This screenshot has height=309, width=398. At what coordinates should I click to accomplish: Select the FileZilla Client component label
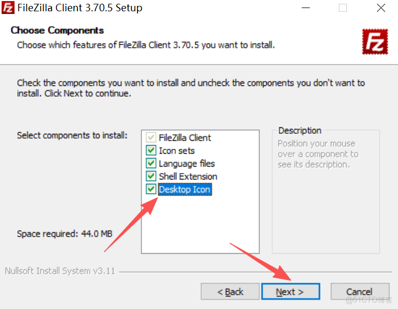185,138
